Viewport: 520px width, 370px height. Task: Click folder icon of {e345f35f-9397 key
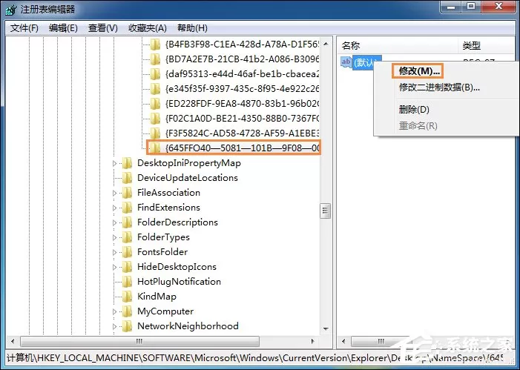coord(155,89)
